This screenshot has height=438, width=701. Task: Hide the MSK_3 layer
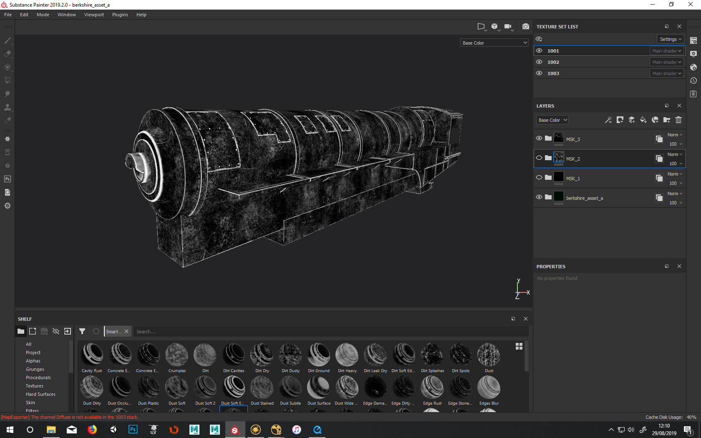tap(539, 138)
